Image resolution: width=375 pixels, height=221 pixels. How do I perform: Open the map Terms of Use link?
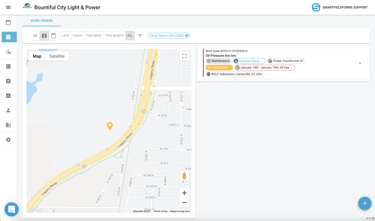(161, 211)
